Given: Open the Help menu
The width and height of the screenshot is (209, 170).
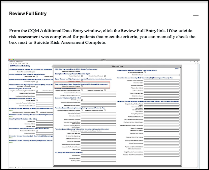Looking at the screenshot, I should 27,63.
